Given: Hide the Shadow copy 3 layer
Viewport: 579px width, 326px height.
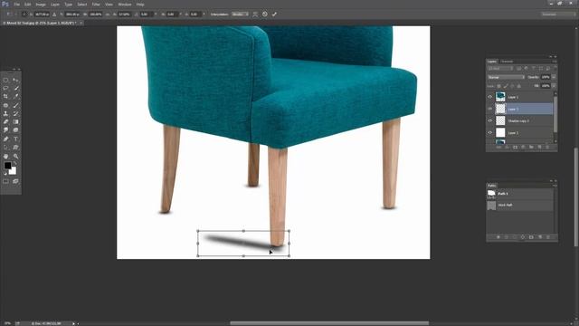Looking at the screenshot, I should [490, 120].
